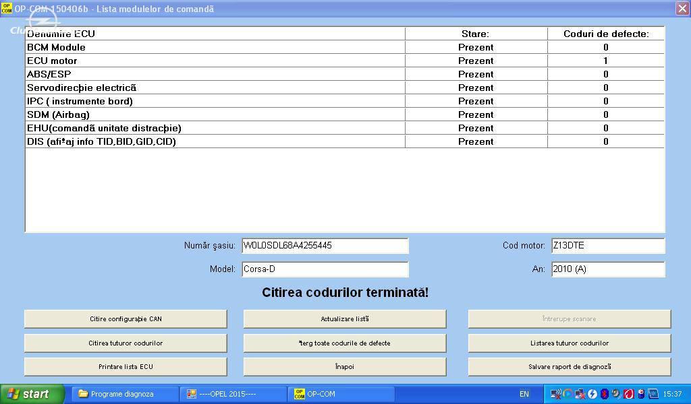691x404 pixels.
Task: Click the Citirea codurilor terminată! status message
Action: pos(345,292)
